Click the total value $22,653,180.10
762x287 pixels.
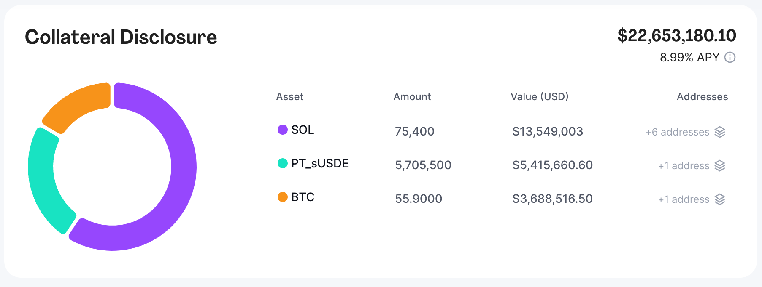(676, 36)
